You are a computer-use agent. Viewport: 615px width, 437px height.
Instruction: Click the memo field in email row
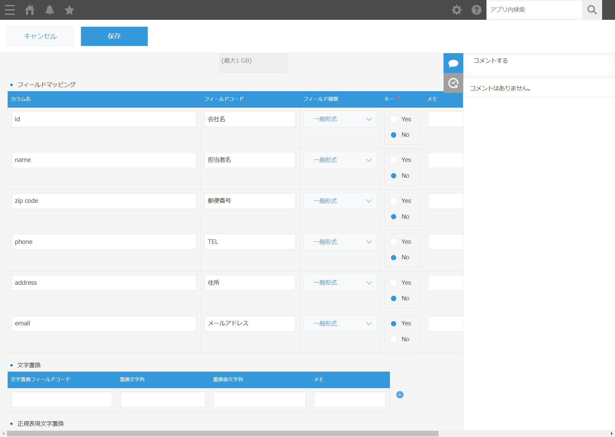[x=445, y=324]
